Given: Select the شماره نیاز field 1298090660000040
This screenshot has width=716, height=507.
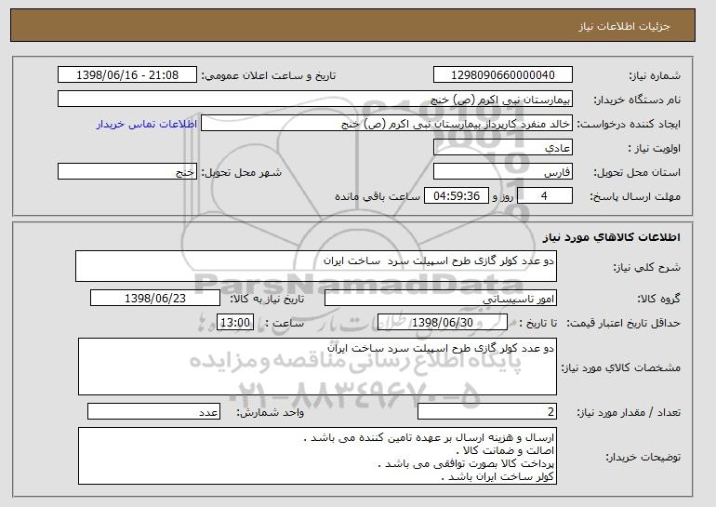Looking at the screenshot, I should [x=503, y=75].
